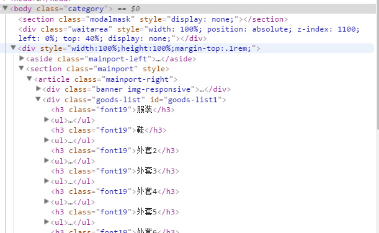
Task: Expand the aside mainport-left node
Action: tap(22, 58)
